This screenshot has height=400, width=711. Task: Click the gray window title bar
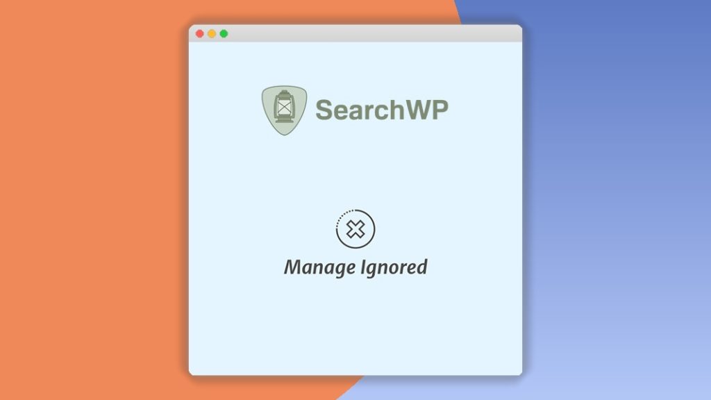pyautogui.click(x=355, y=33)
